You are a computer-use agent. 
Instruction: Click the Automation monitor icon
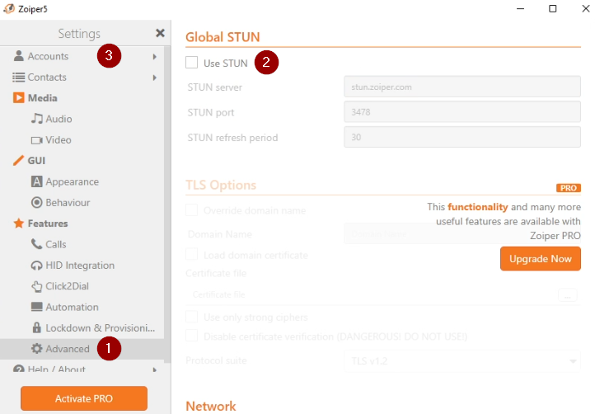(x=36, y=307)
